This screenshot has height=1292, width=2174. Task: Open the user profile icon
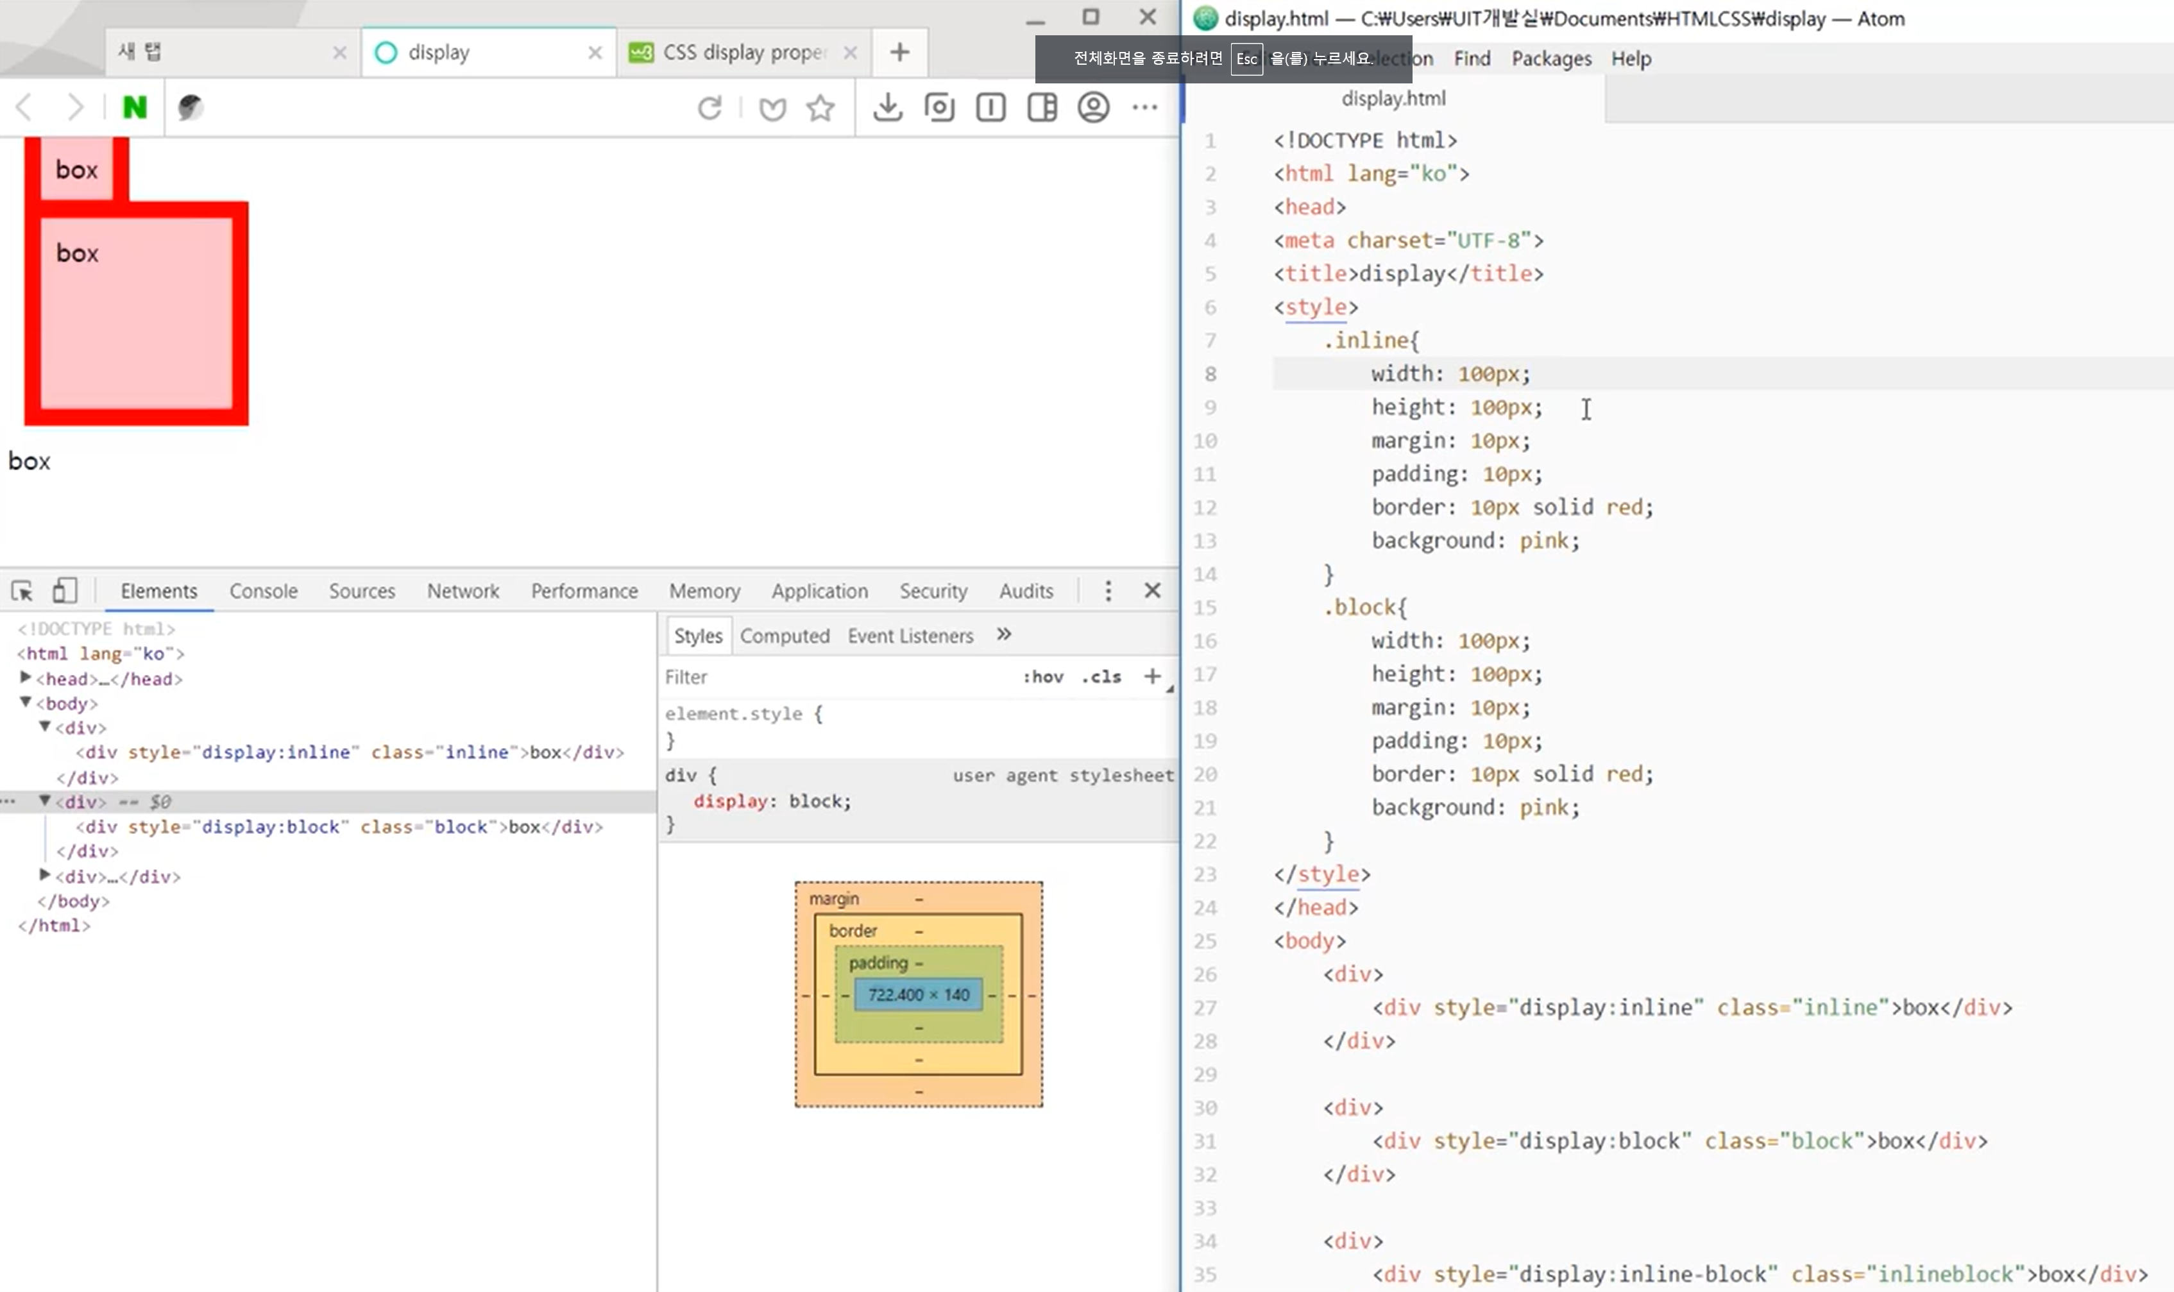[x=1092, y=107]
